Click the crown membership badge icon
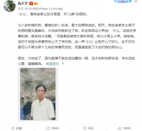This screenshot has height=131, width=142. 35,4
